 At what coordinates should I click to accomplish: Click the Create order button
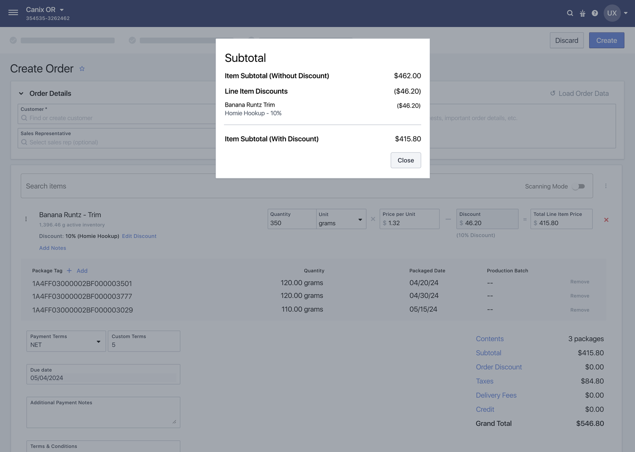point(606,40)
